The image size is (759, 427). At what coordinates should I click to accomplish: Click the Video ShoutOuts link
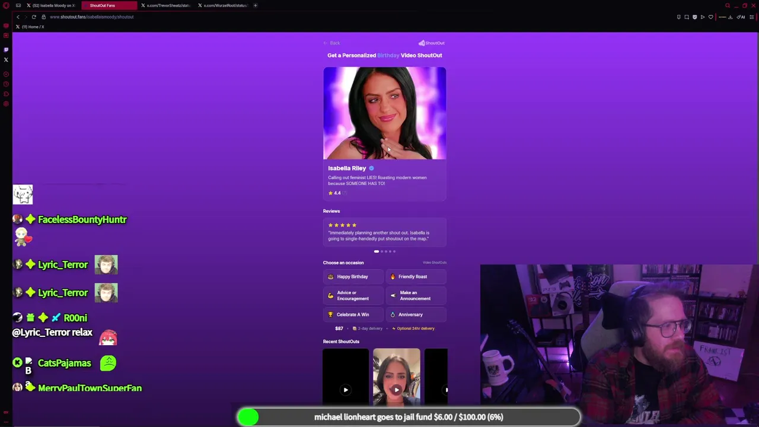435,262
